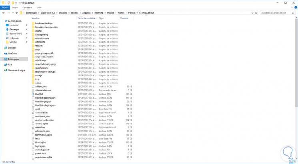Select the bookmarkbackups folder icon
Viewport: 298px width, 164px height.
(x=33, y=23)
